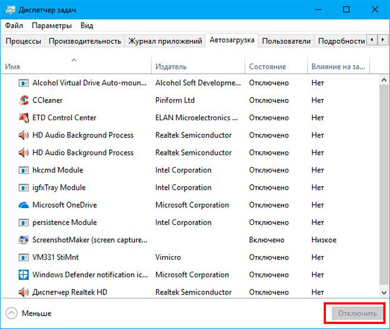Click the hkcmd Module icon
The width and height of the screenshot is (390, 329).
(23, 170)
